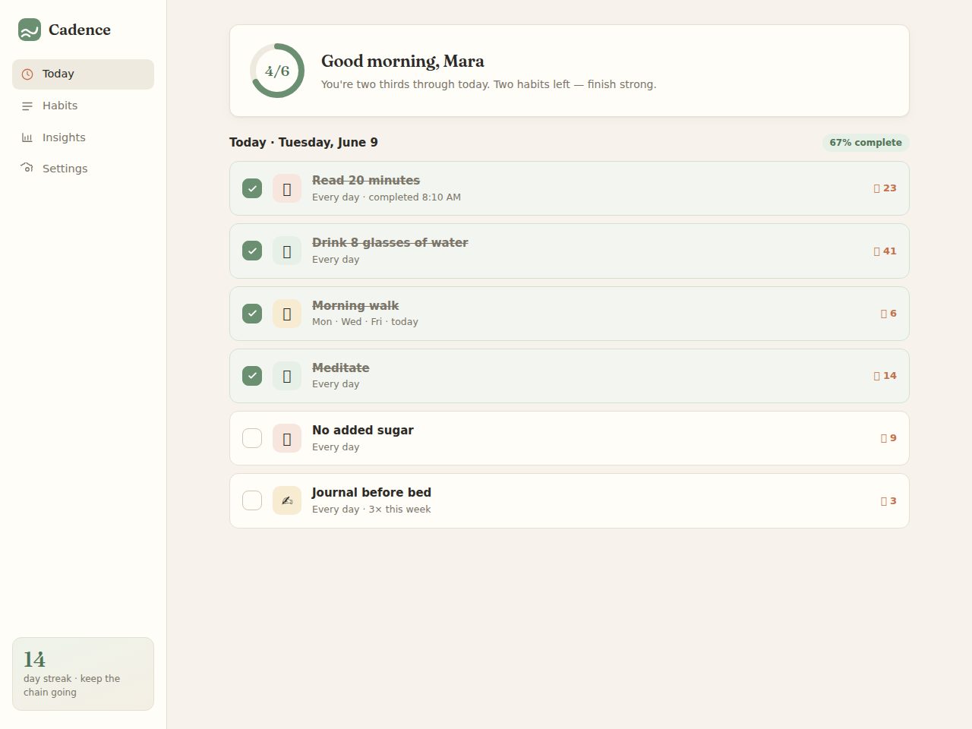Open the Insights page

tap(83, 137)
